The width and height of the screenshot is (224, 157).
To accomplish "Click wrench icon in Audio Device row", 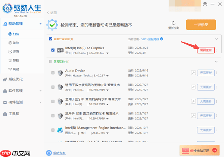I will tap(193, 73).
